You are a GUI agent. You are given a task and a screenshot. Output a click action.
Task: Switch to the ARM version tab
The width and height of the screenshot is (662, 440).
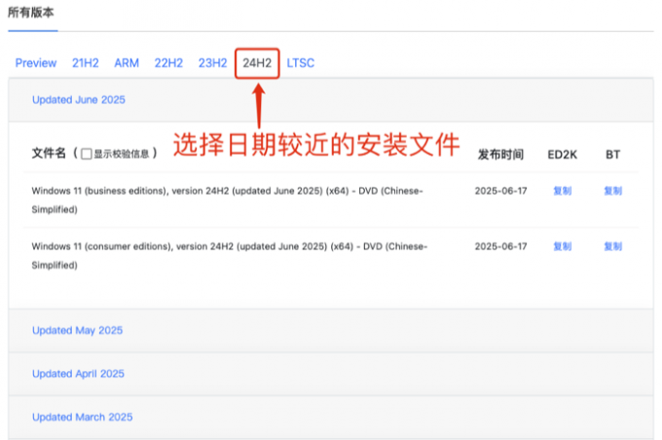pyautogui.click(x=127, y=63)
